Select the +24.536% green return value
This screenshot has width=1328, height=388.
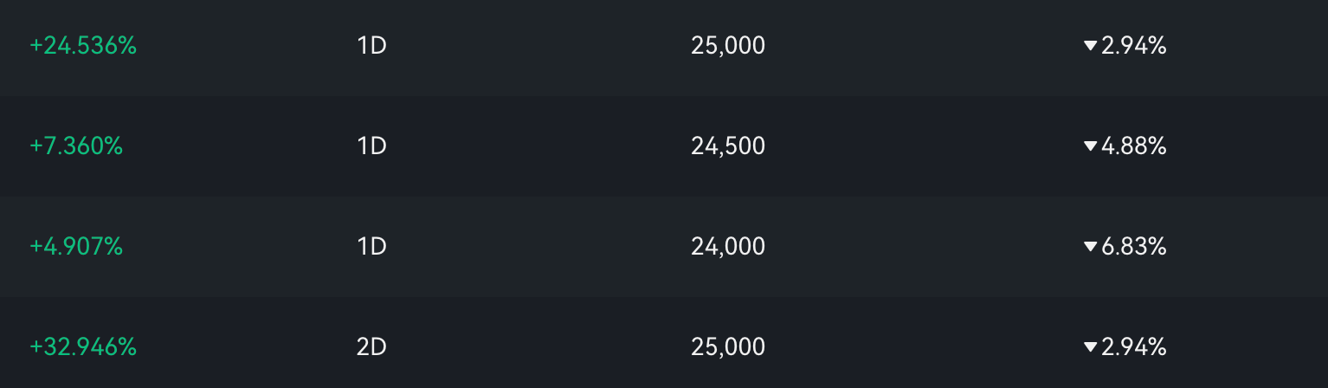[x=83, y=46]
